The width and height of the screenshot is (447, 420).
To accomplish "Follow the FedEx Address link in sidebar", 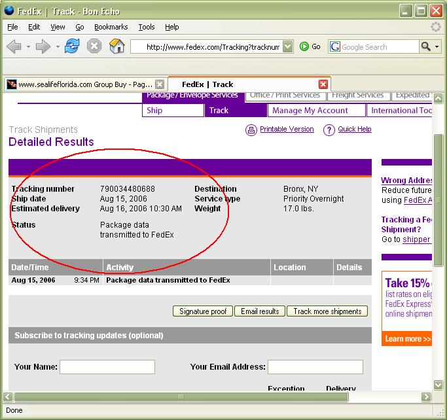I will click(x=418, y=200).
